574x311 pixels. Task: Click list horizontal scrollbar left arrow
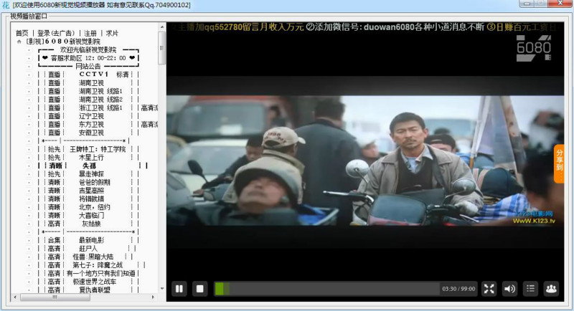[x=15, y=297]
